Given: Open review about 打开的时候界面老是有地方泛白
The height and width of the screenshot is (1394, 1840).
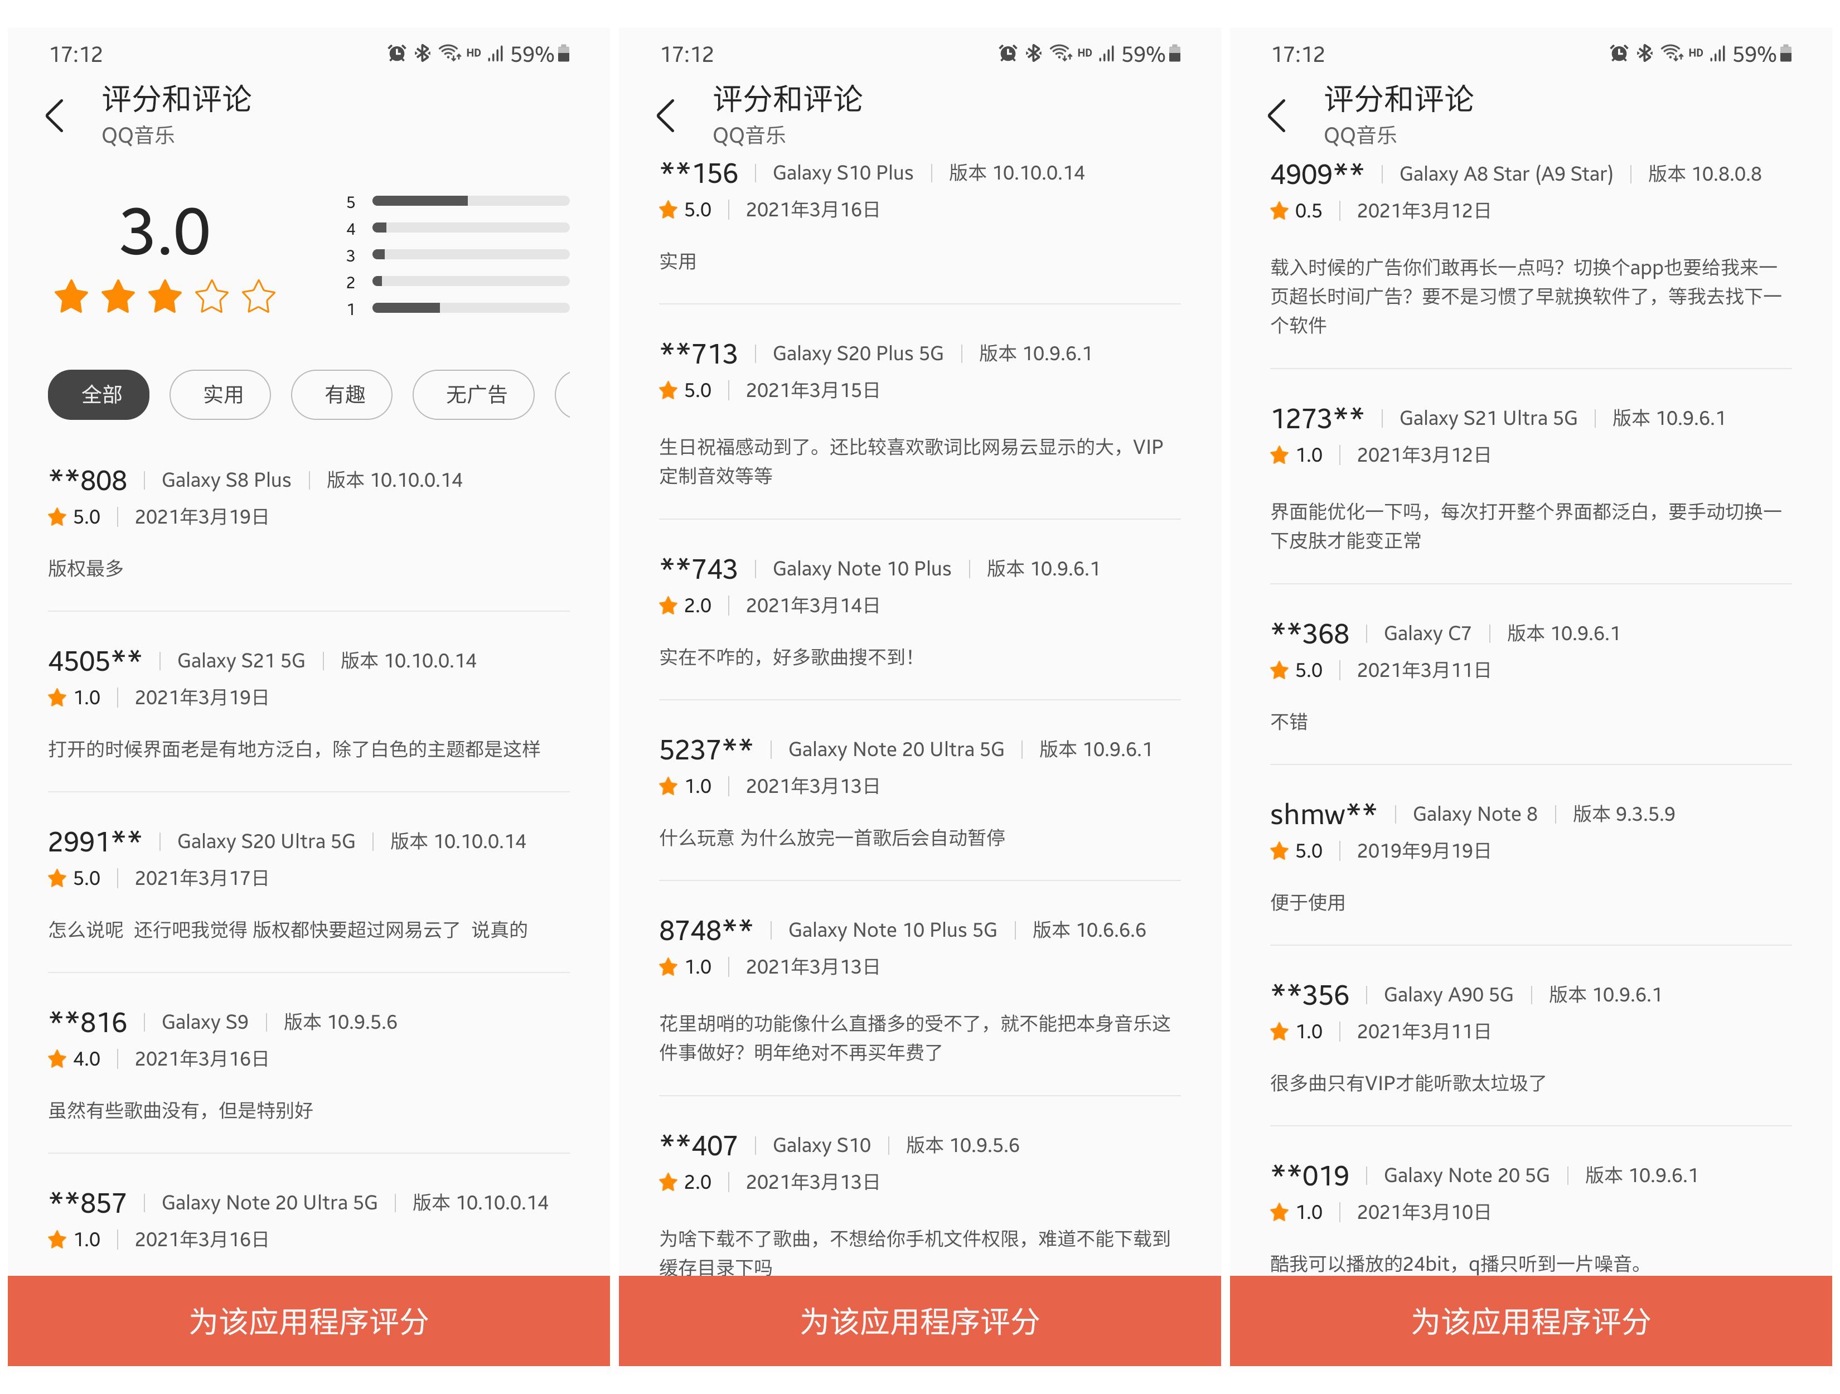Looking at the screenshot, I should point(294,749).
